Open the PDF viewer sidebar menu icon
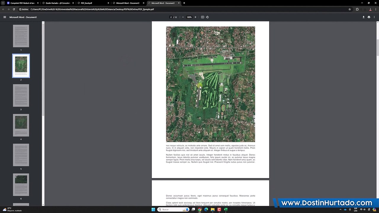 coord(5,17)
